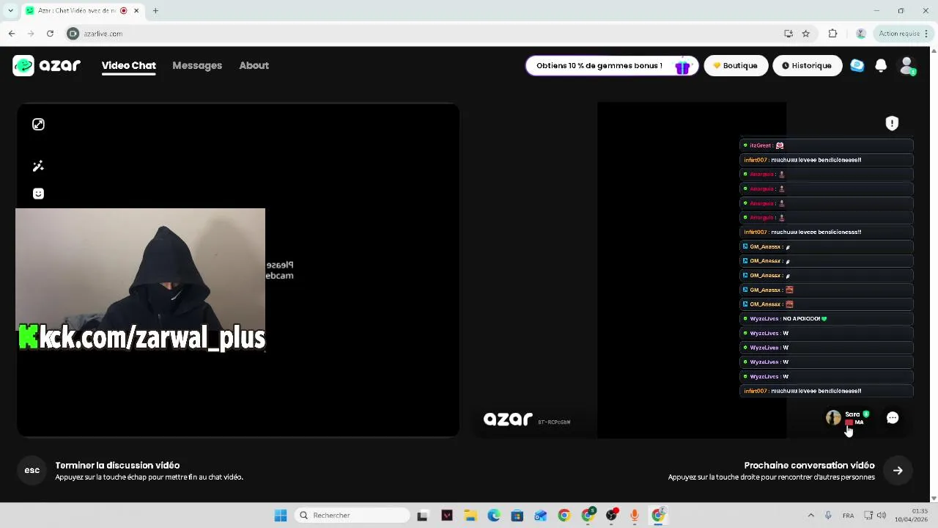This screenshot has width=938, height=528.
Task: Click the browser back arrow
Action: click(12, 33)
